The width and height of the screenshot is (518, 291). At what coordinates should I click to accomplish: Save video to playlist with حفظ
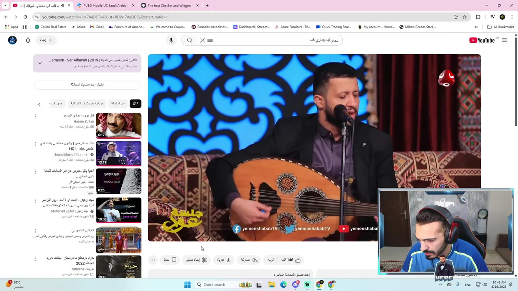[170, 260]
